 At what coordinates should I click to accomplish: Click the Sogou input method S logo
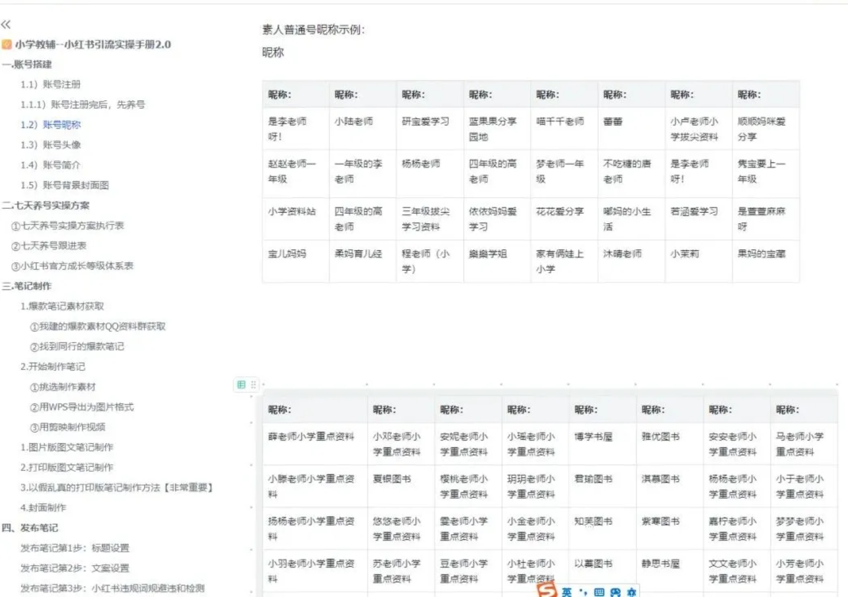tap(547, 590)
